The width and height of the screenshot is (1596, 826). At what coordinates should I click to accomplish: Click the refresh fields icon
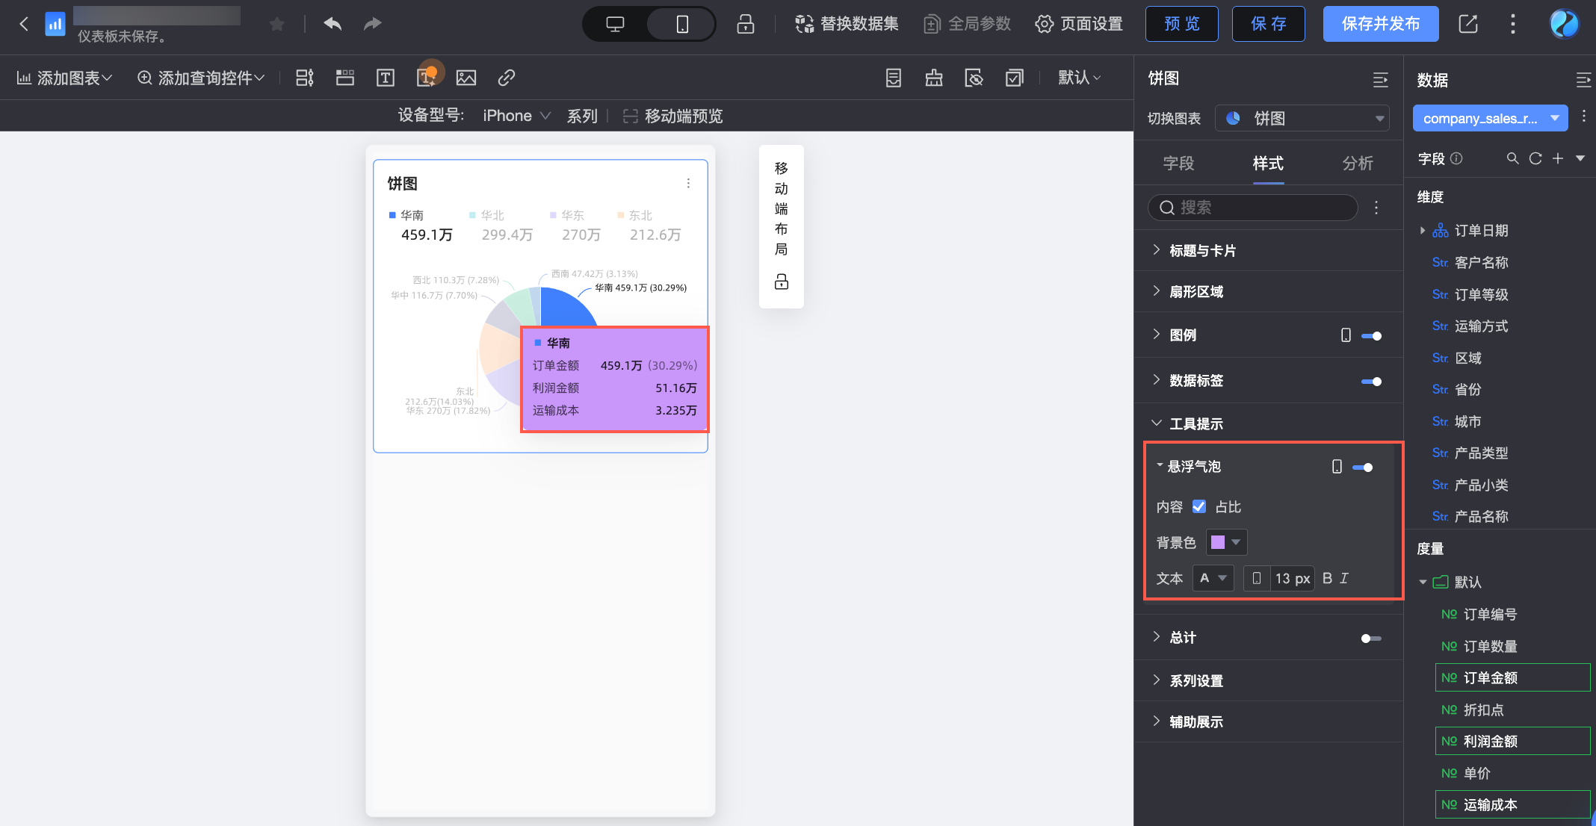click(1535, 158)
